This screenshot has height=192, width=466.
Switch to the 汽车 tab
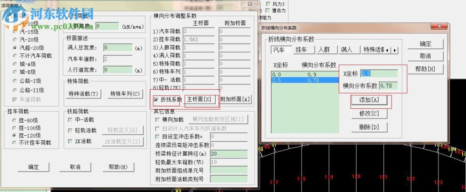pos(281,50)
